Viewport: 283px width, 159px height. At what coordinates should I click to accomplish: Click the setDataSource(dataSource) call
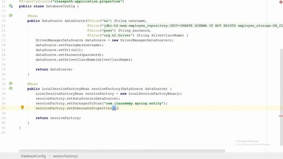click(92, 98)
